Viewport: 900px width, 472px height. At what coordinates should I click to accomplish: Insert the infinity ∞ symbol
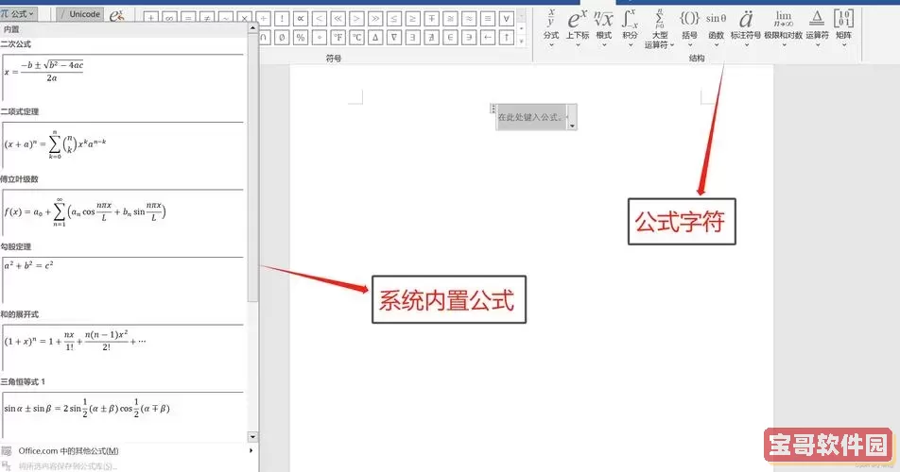pyautogui.click(x=168, y=18)
